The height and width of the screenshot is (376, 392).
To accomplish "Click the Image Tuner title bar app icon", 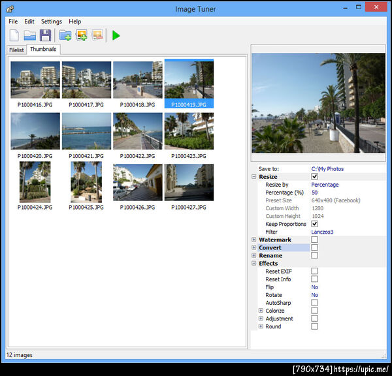I will click(10, 9).
